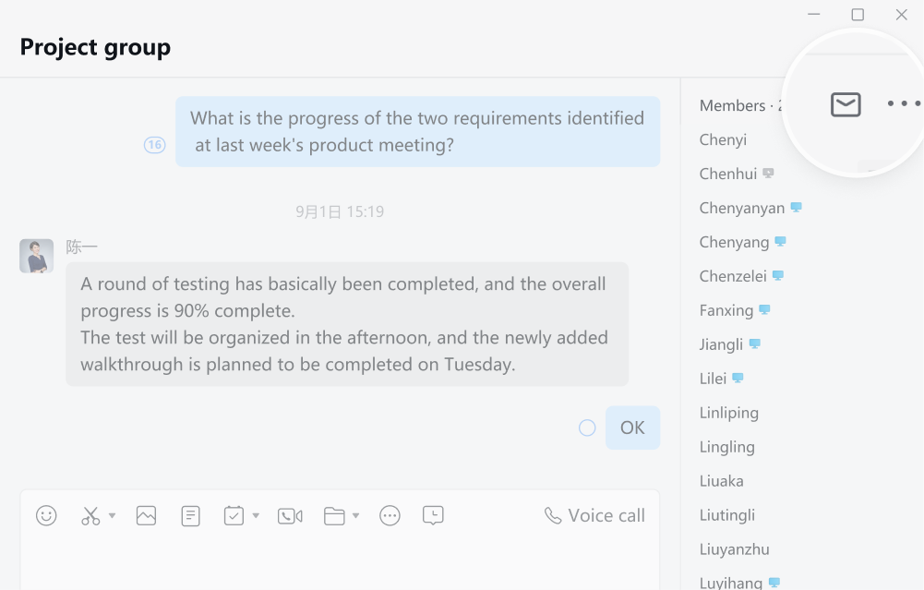This screenshot has width=924, height=590.
Task: Open message history clock icon
Action: (x=433, y=516)
